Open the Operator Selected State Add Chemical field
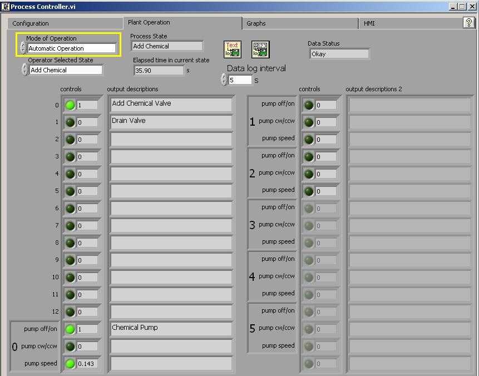 click(66, 70)
